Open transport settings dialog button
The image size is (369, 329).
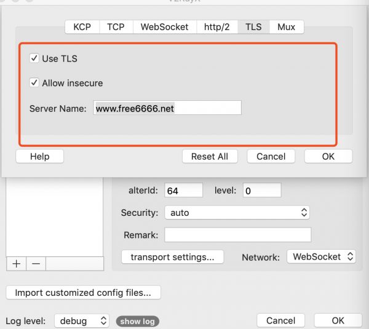pyautogui.click(x=173, y=257)
